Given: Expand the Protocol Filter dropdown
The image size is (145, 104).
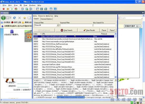Looking at the screenshot, I should [x=58, y=25].
